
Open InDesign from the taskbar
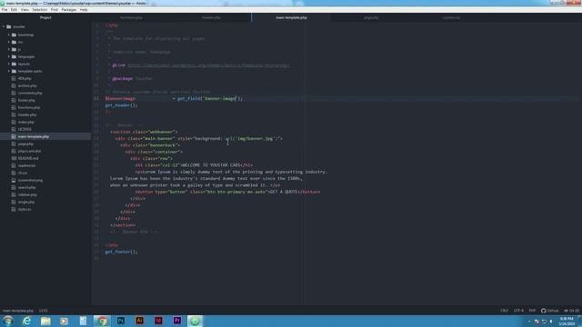(158, 321)
